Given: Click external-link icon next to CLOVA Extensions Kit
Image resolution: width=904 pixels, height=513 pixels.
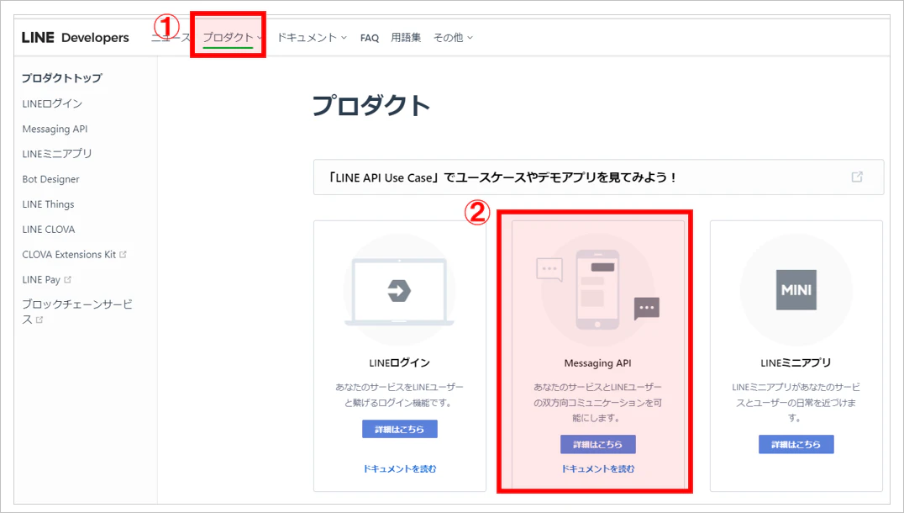Looking at the screenshot, I should tap(123, 254).
